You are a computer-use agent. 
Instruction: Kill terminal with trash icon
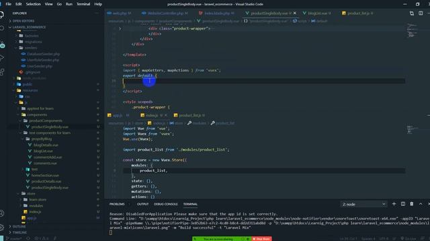click(412, 204)
